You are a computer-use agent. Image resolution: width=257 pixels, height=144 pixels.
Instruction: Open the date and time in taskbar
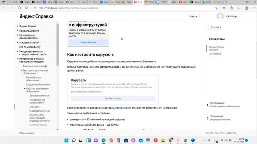pos(239,140)
